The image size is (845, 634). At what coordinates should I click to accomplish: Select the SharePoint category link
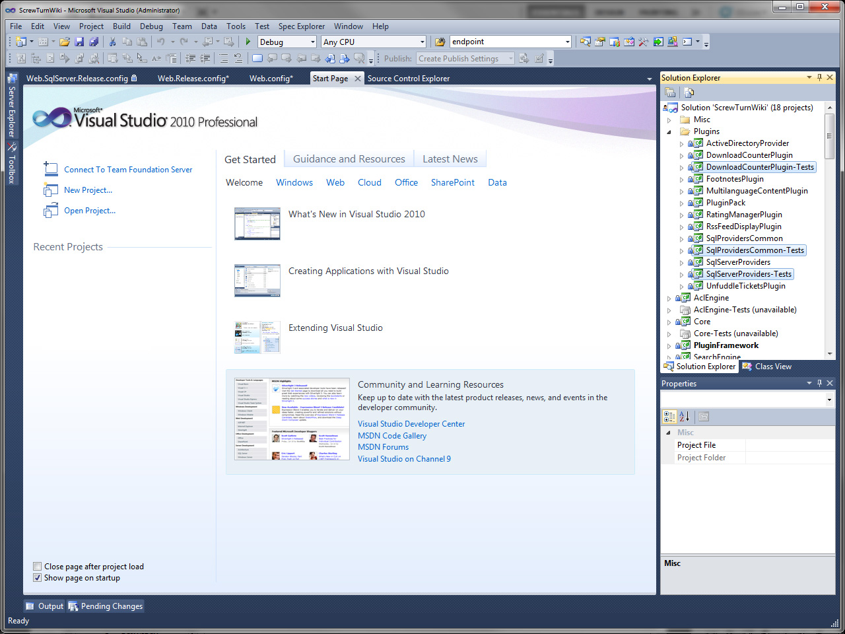(x=453, y=182)
